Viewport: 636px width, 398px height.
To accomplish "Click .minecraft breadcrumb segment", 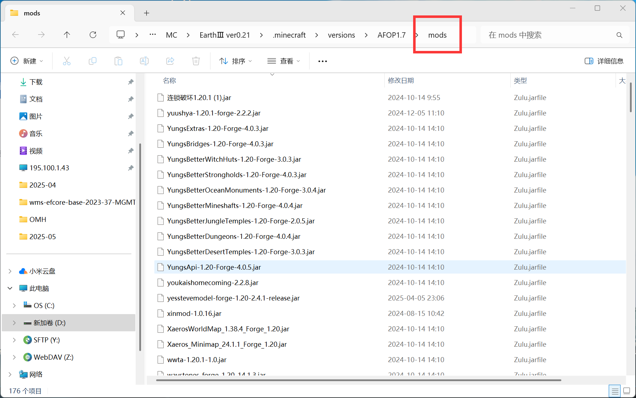I will pyautogui.click(x=289, y=35).
